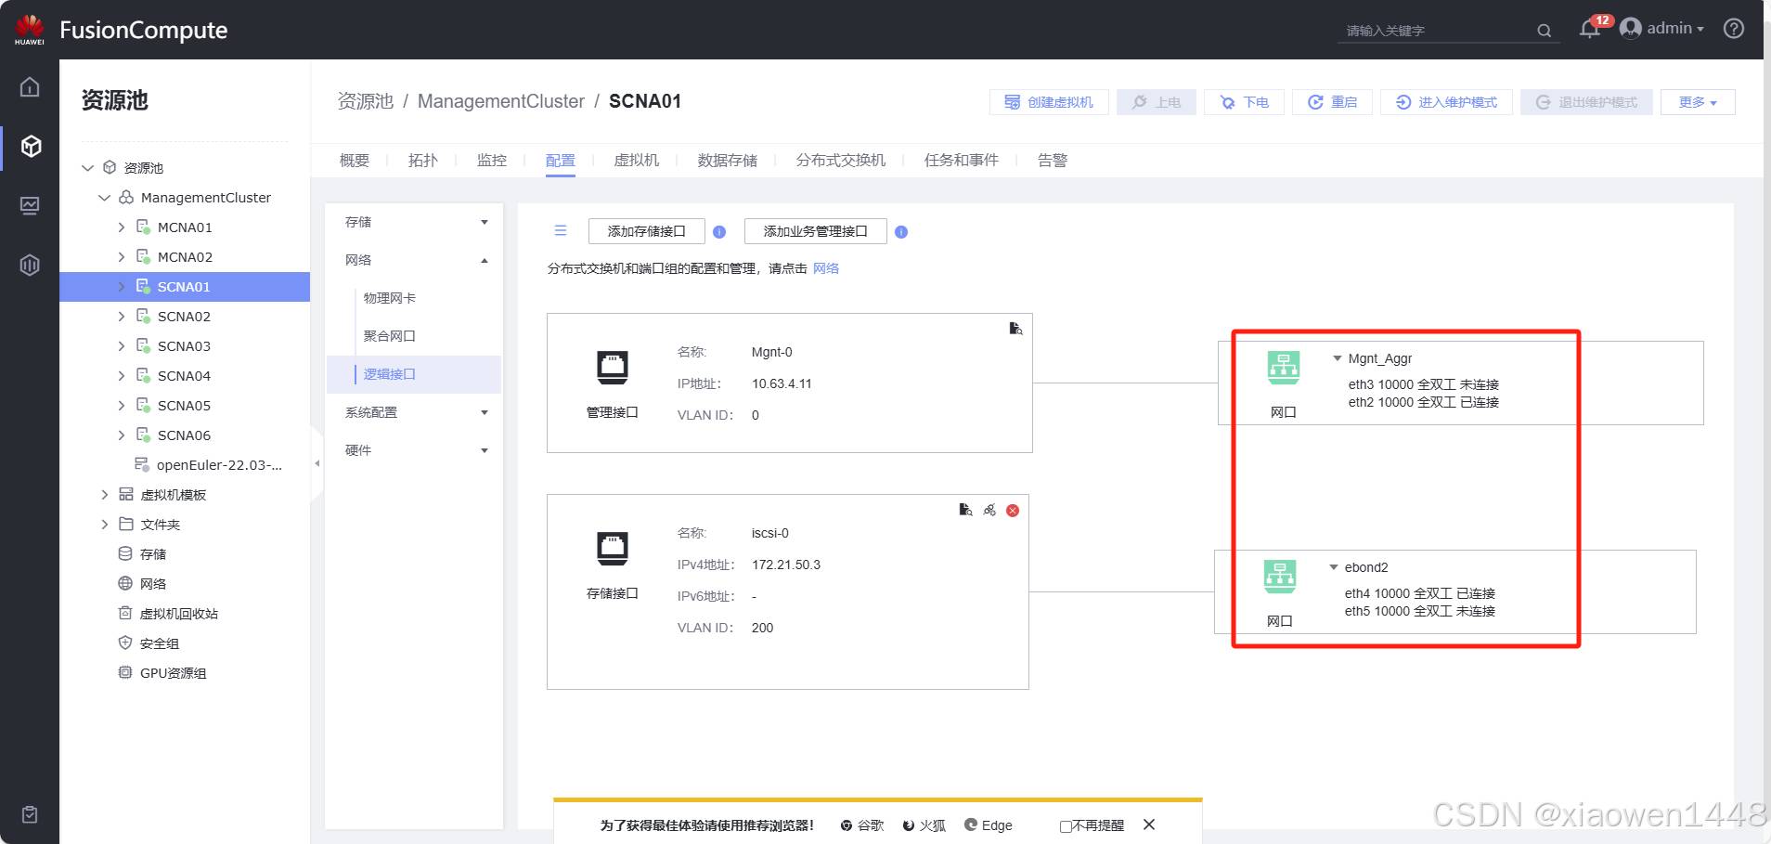This screenshot has height=844, width=1771.
Task: Collapse the ManagementCluster tree node
Action: point(104,198)
